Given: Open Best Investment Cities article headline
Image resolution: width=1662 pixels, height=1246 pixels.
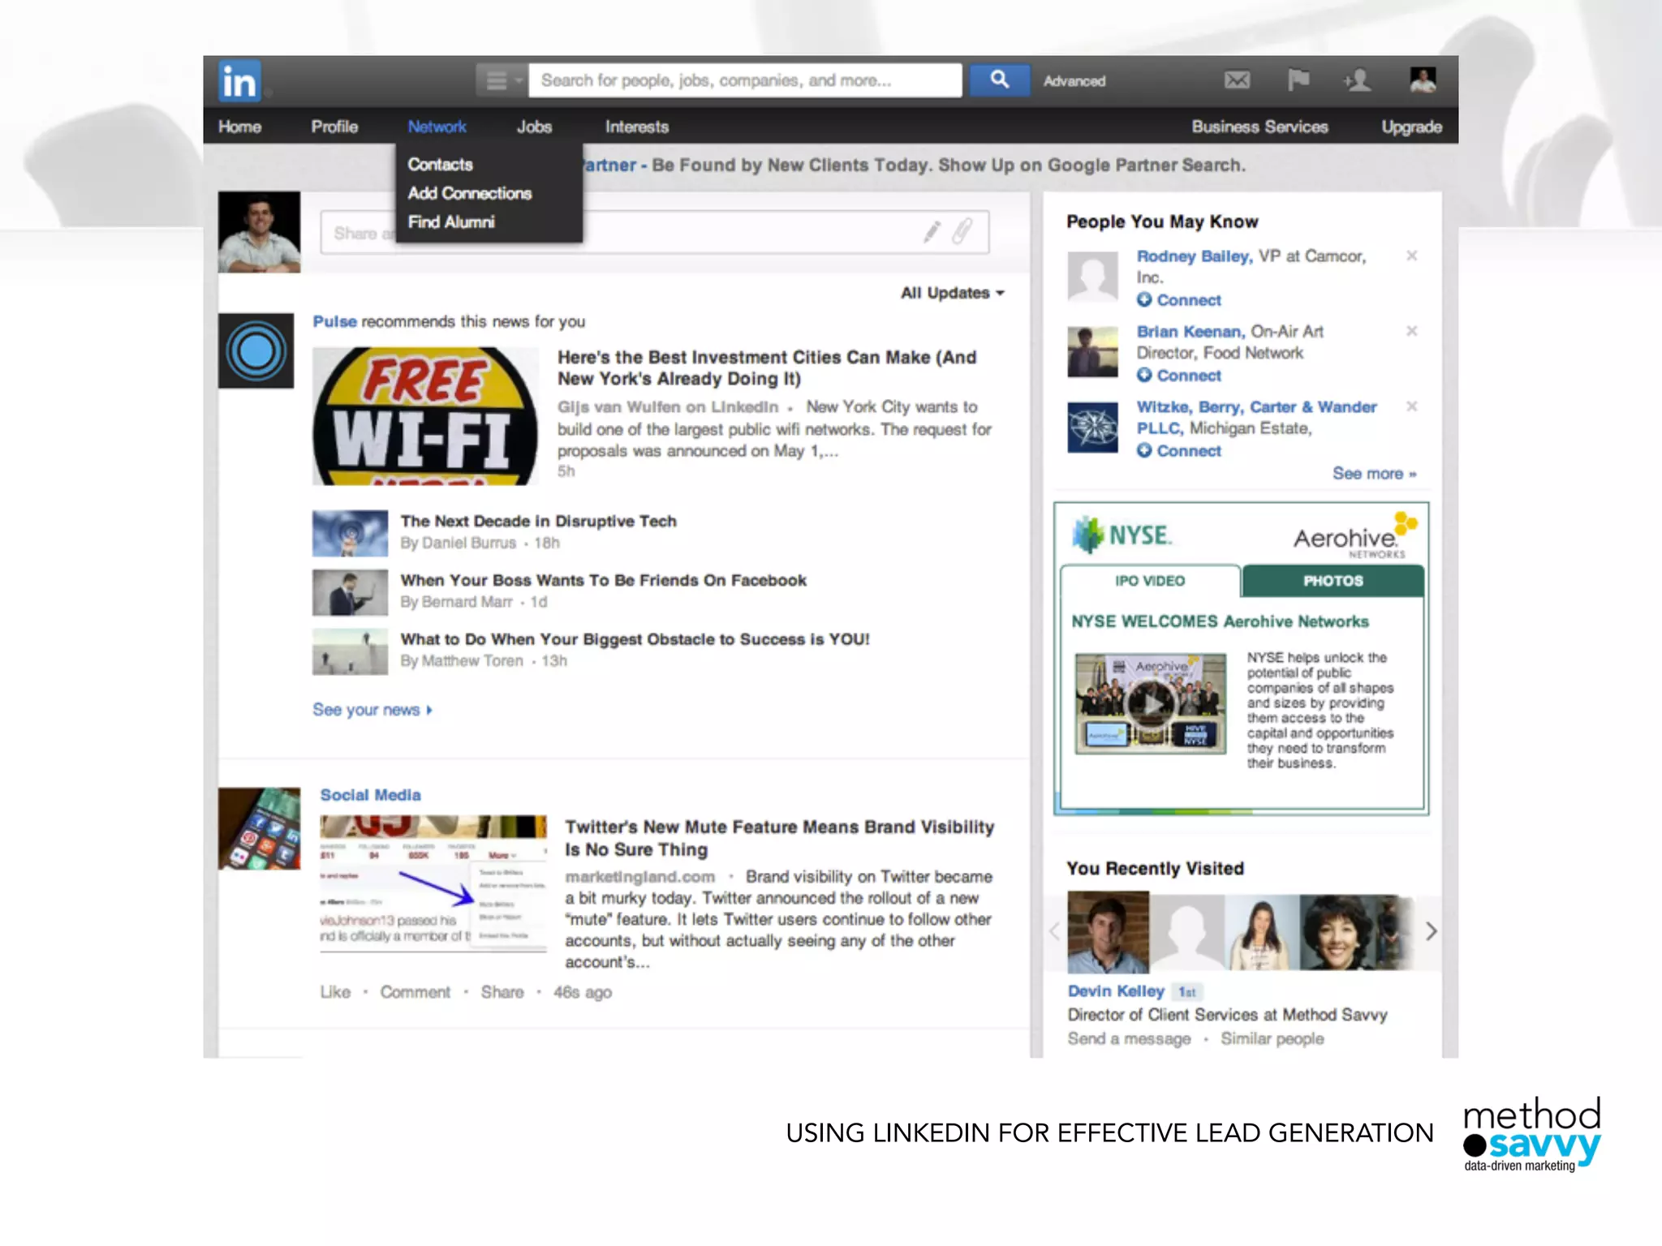Looking at the screenshot, I should pyautogui.click(x=767, y=367).
